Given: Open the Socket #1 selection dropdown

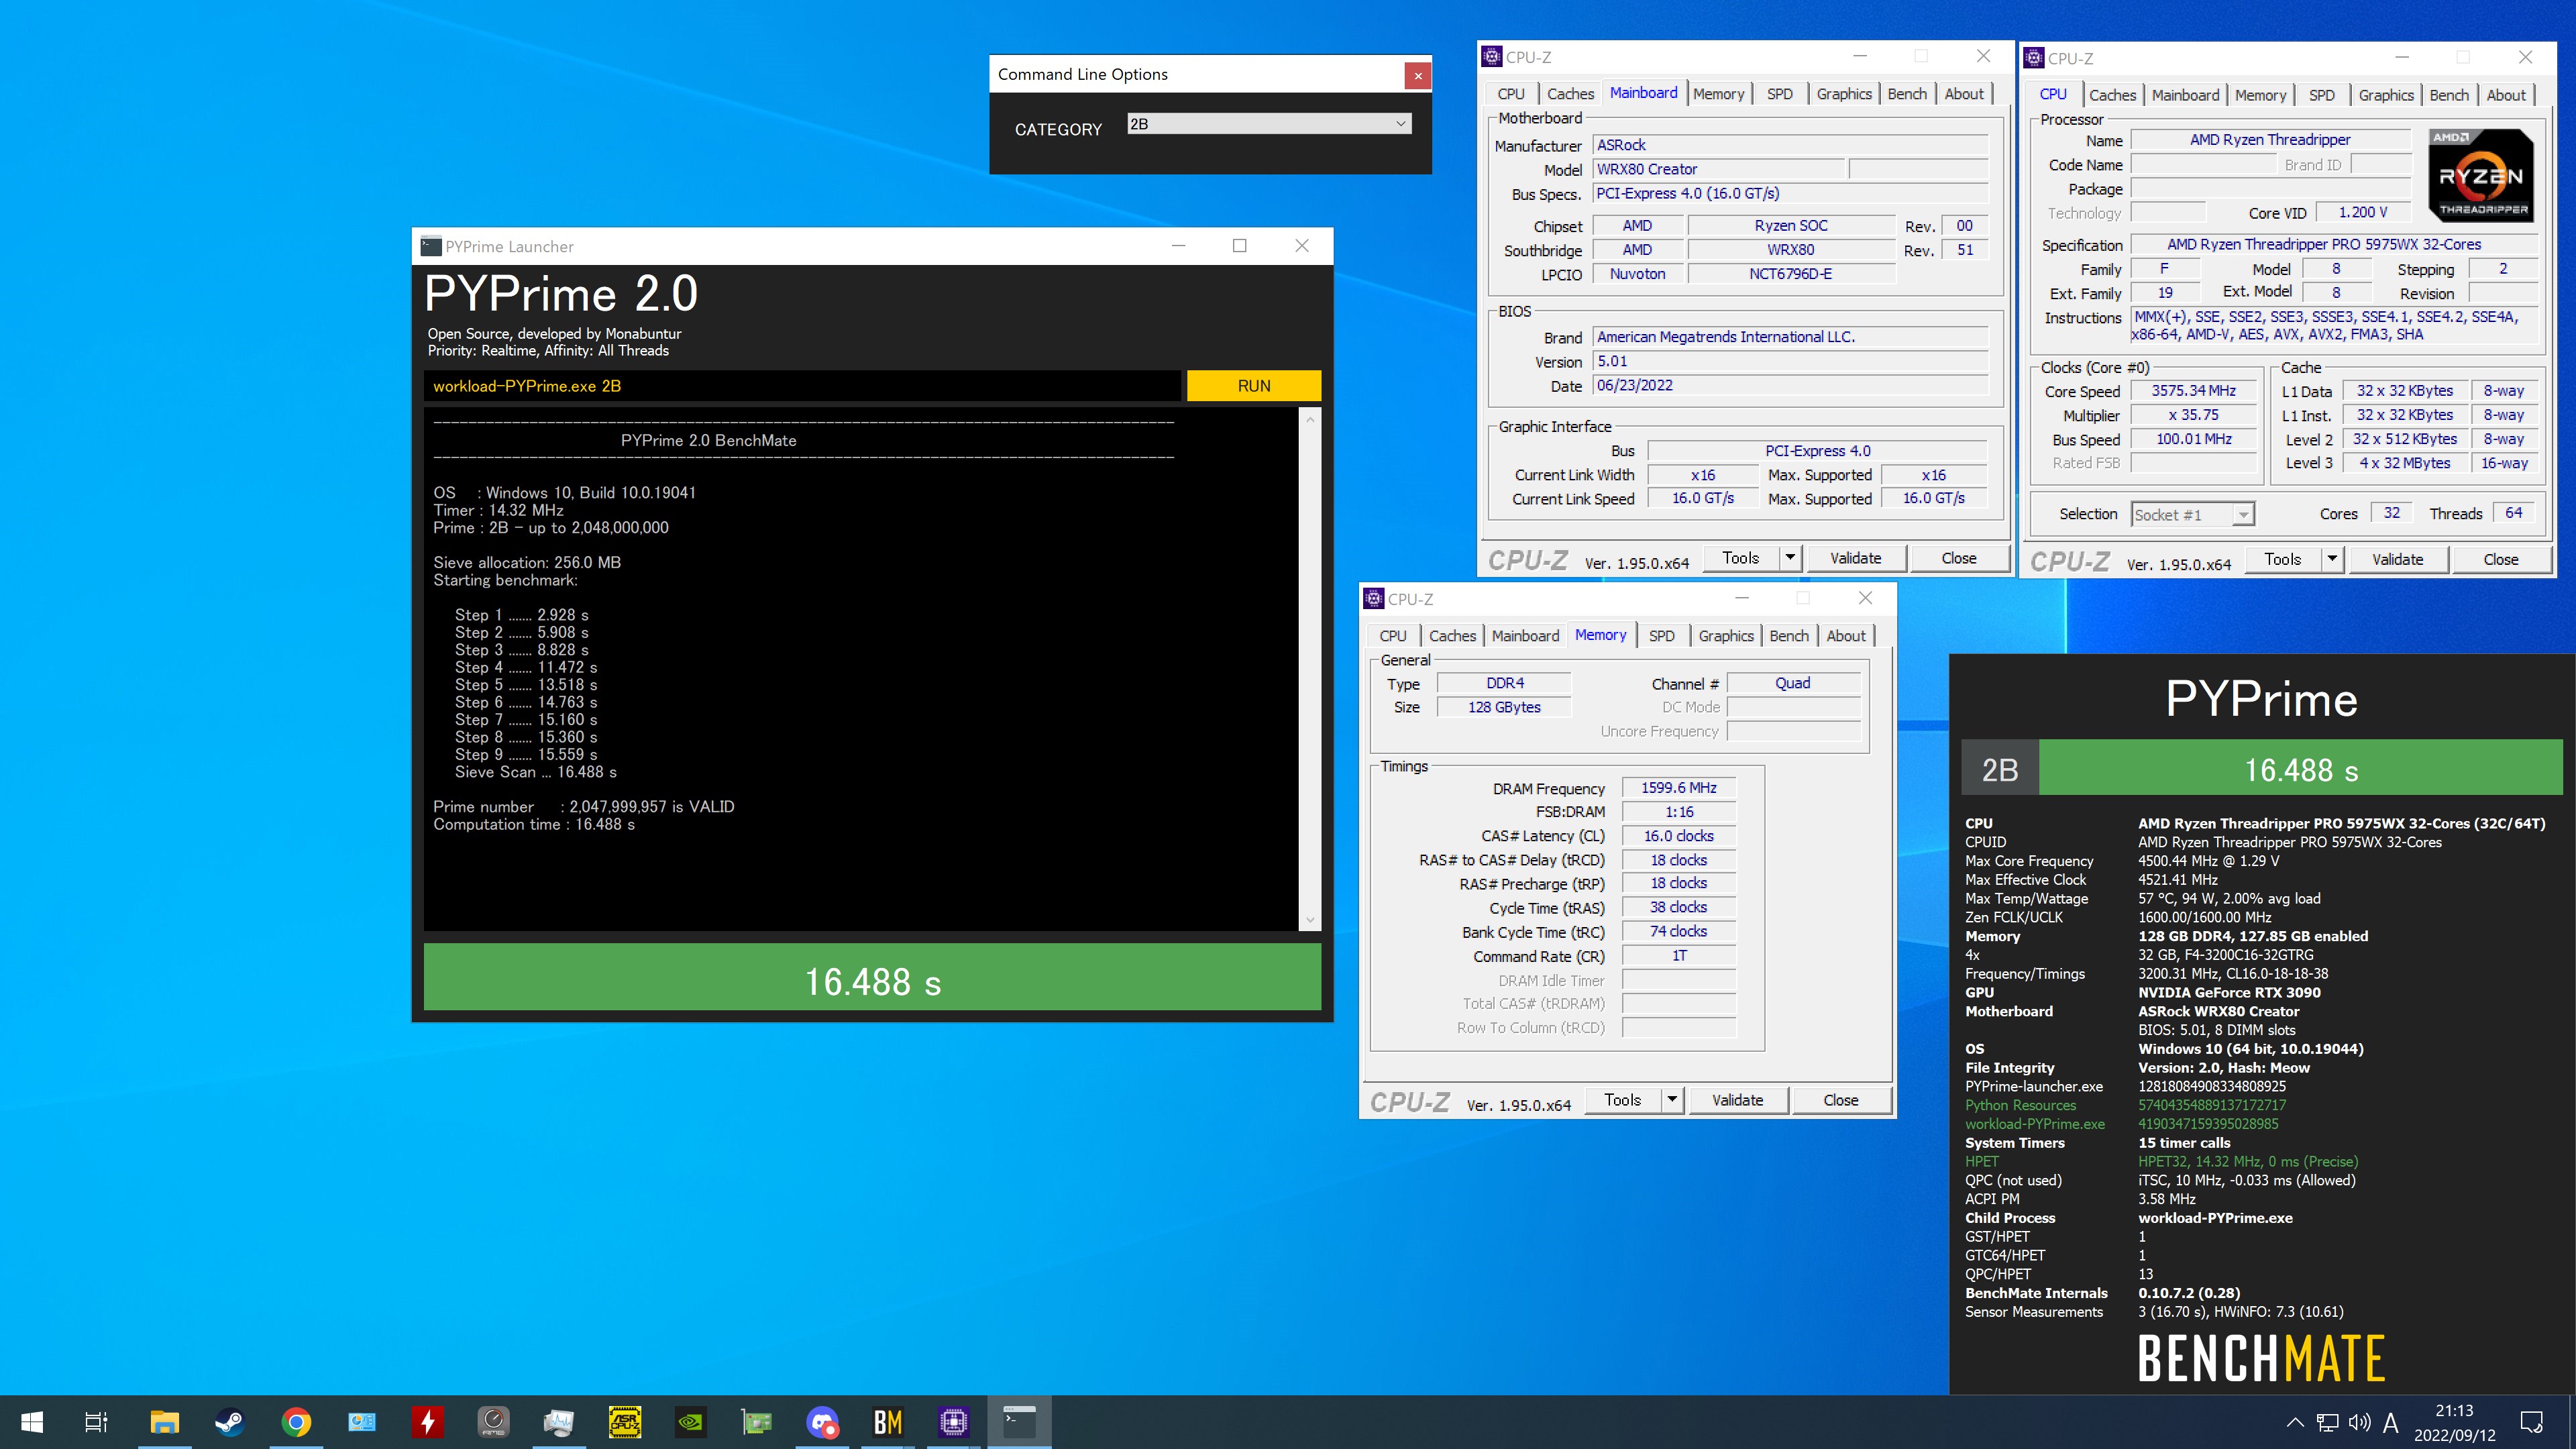Looking at the screenshot, I should 2192,515.
